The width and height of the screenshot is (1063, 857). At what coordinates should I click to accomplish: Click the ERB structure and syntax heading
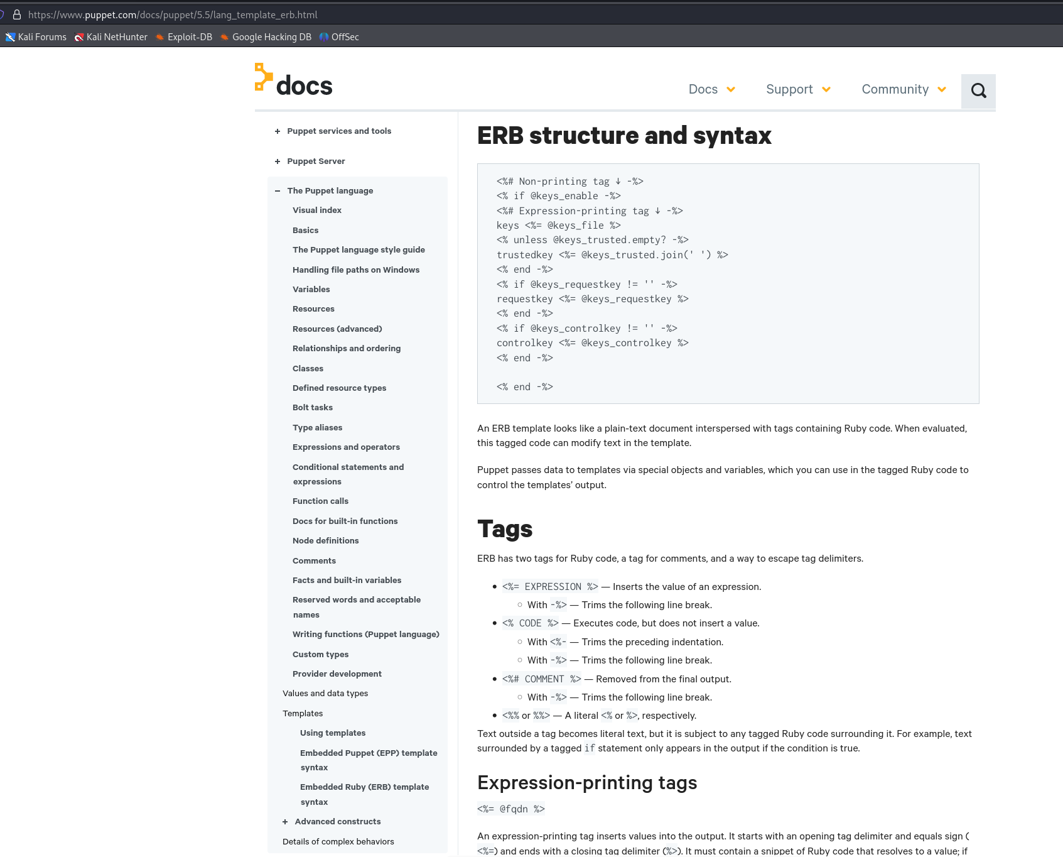624,136
